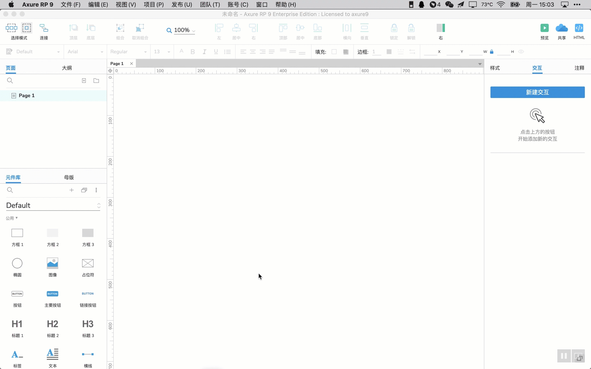The height and width of the screenshot is (369, 591).
Task: Click the distribute 垂直 icon
Action: [x=364, y=28]
